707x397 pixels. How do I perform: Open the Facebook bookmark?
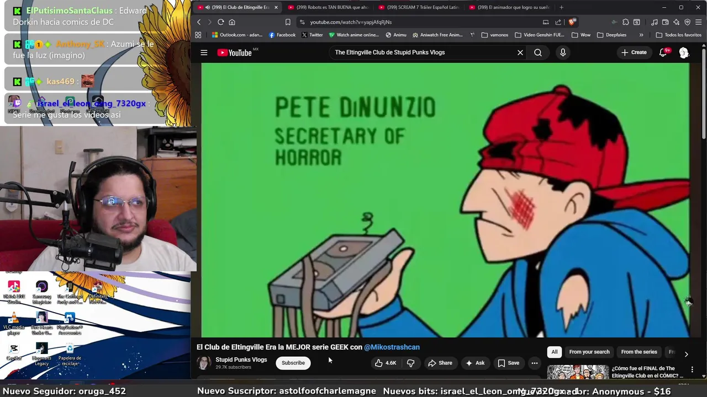(x=282, y=35)
